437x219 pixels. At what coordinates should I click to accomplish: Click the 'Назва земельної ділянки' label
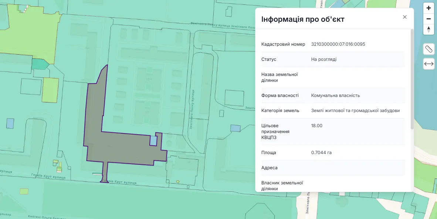[x=280, y=77]
